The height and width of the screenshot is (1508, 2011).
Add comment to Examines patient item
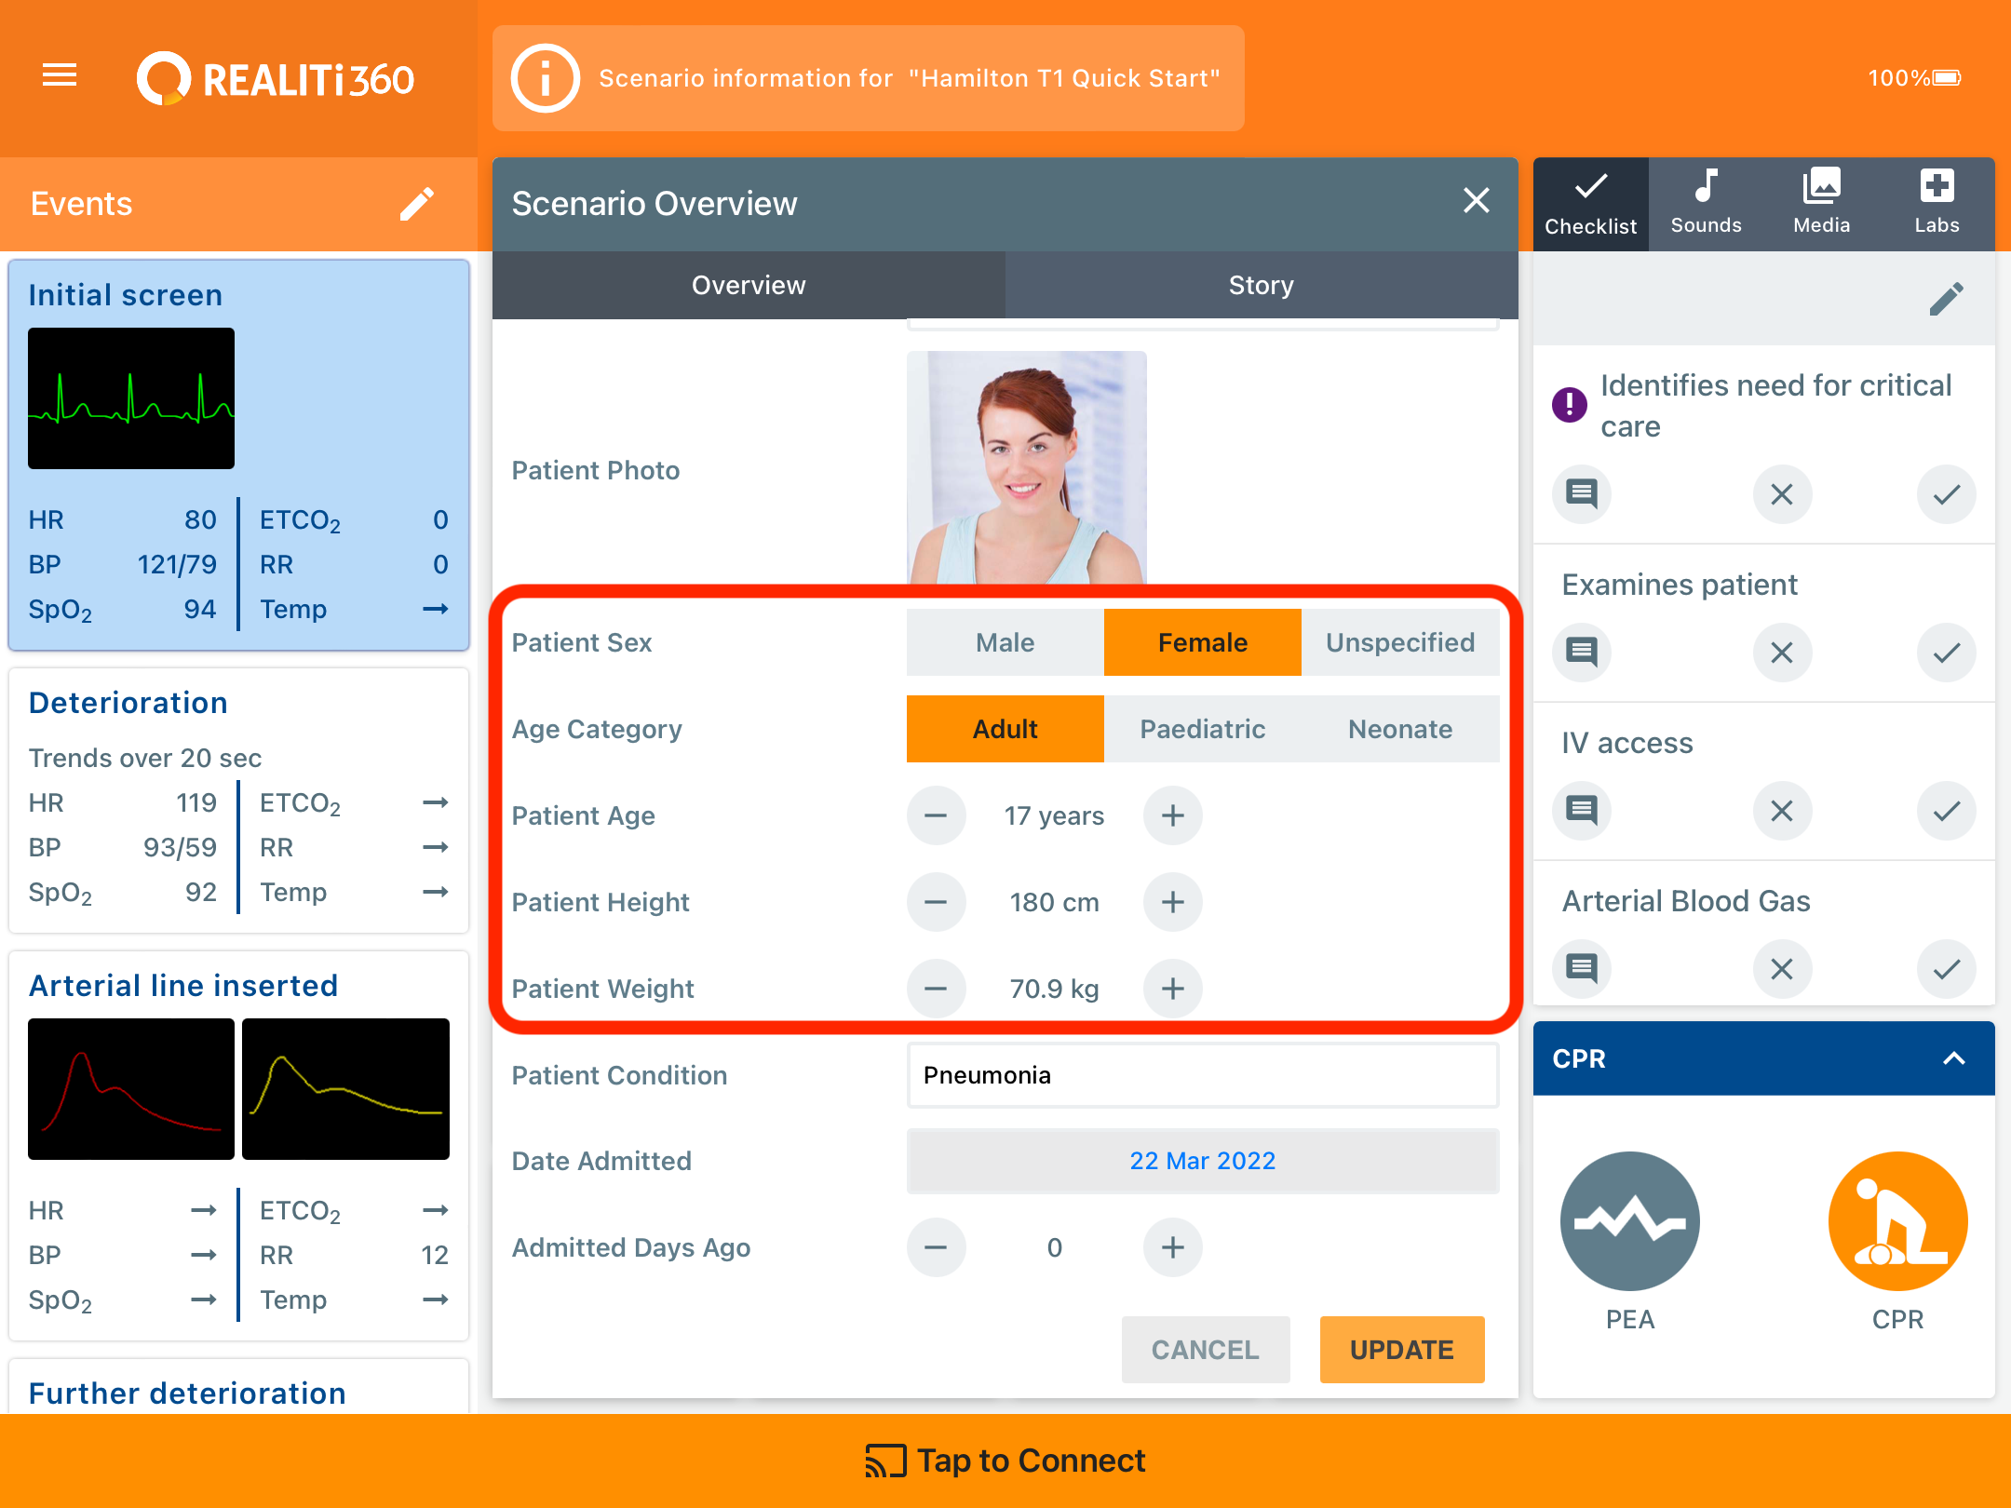(1582, 652)
